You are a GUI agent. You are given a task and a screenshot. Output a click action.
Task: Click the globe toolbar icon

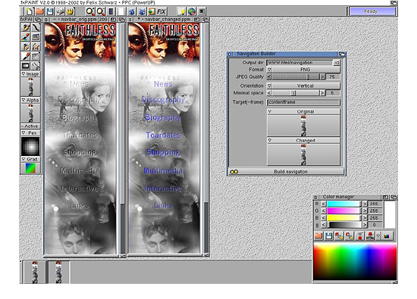[x=192, y=11]
